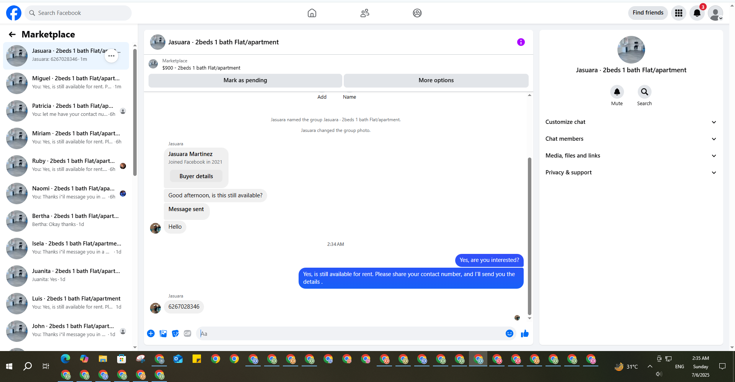
Task: Choose a GIF icon in composer
Action: (188, 333)
